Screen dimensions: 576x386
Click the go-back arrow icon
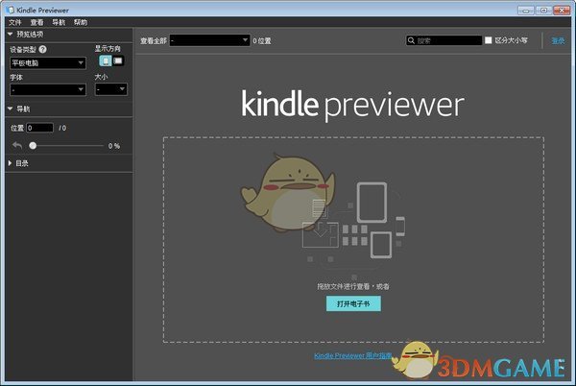click(x=17, y=145)
